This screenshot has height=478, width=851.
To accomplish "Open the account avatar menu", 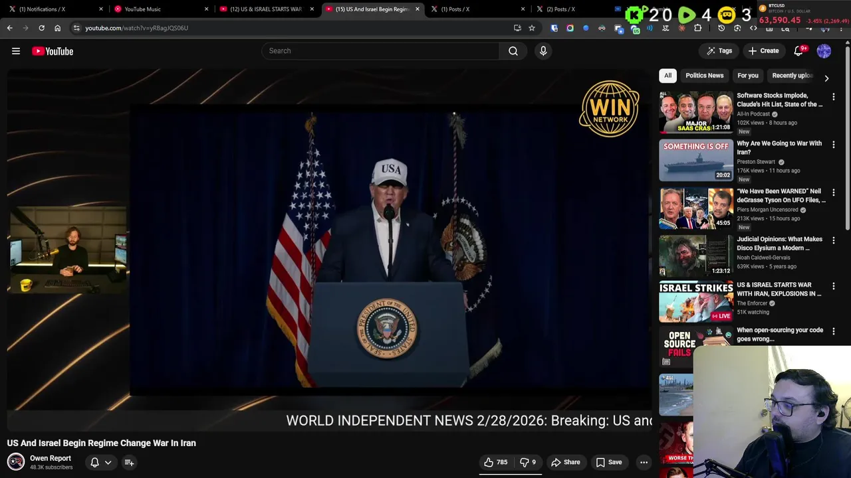I will coord(824,50).
